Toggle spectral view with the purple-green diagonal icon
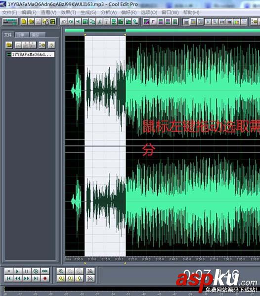Screen dimensions: 260x296 tap(146, 22)
